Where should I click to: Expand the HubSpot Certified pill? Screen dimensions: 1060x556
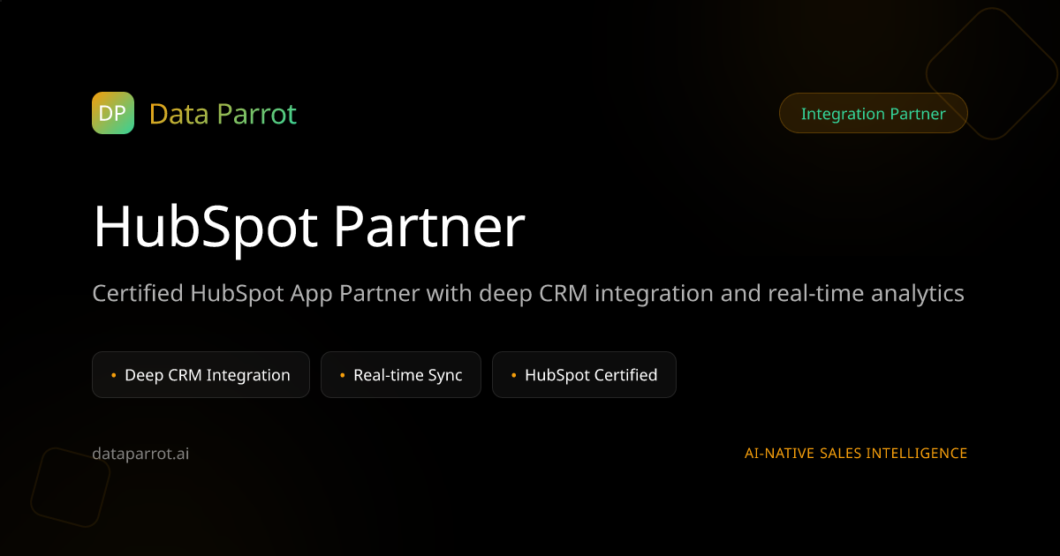coord(584,374)
